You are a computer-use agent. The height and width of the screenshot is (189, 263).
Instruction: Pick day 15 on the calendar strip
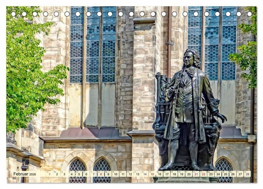click(152, 174)
